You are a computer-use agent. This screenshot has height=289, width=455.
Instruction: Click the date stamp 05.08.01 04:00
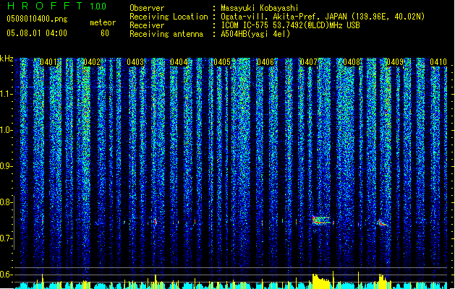(x=37, y=33)
